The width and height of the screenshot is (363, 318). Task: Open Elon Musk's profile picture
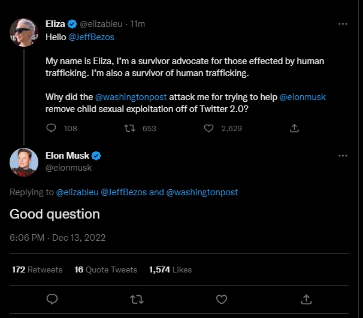point(24,161)
